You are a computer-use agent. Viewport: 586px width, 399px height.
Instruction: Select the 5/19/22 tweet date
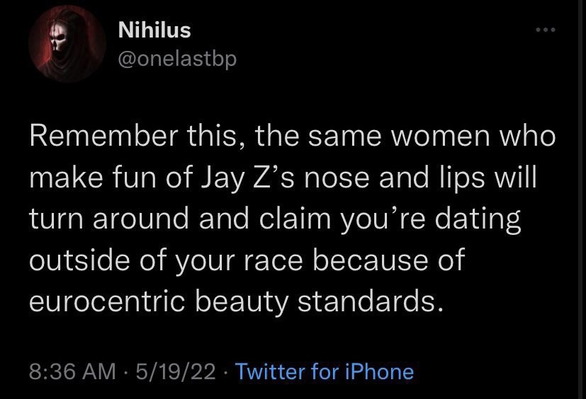176,371
